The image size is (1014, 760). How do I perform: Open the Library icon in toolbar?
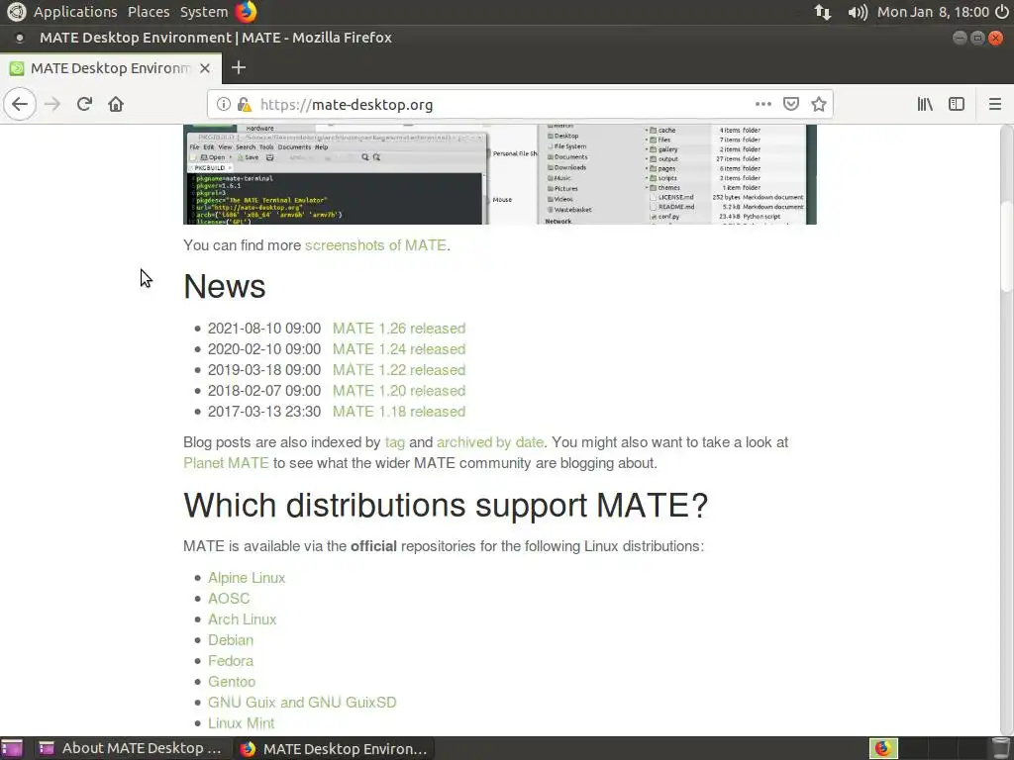coord(925,104)
